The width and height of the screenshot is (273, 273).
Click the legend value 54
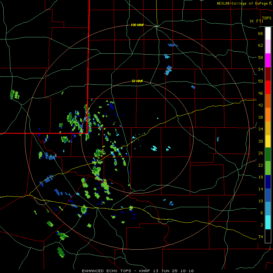[x=261, y=69]
